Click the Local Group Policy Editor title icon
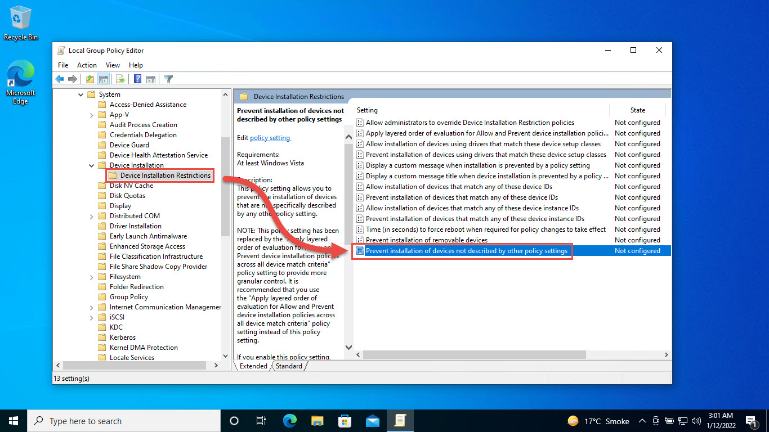This screenshot has height=432, width=769. tap(61, 50)
